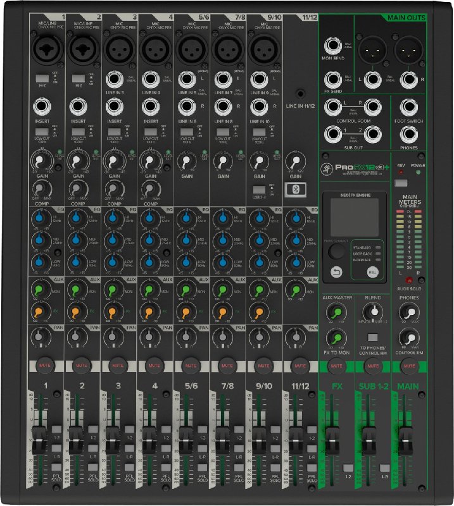Mute the MAIN output
This screenshot has width=454, height=506.
tap(410, 366)
